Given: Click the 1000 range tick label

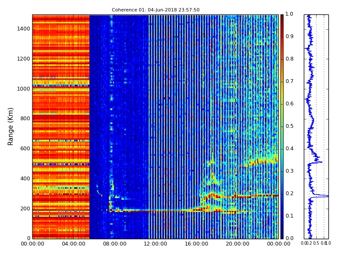Looking at the screenshot, I should (x=24, y=89).
